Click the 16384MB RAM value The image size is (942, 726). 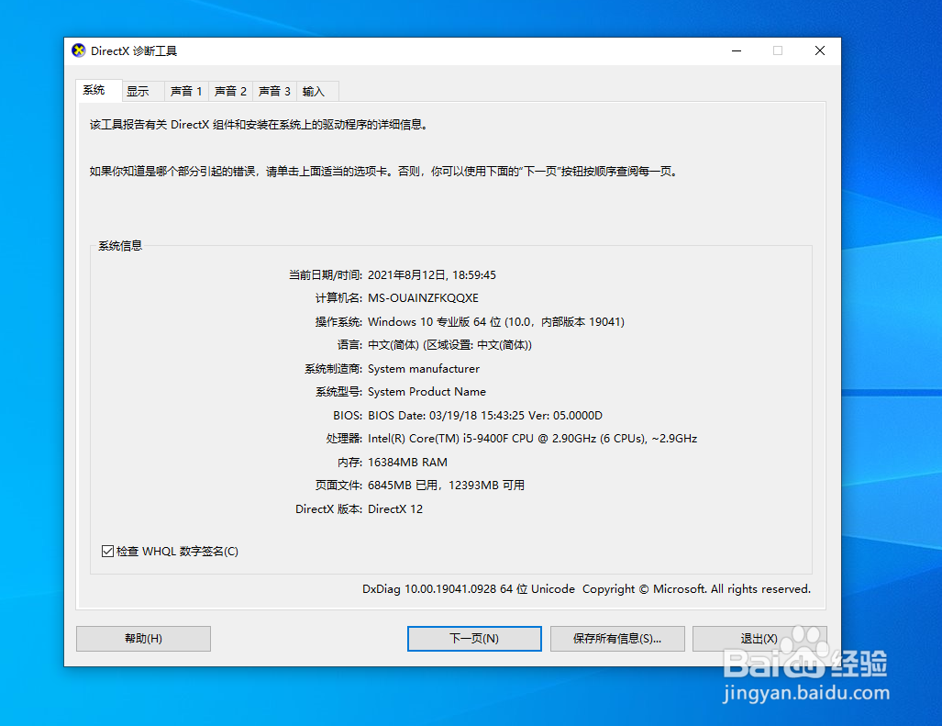[x=407, y=463]
